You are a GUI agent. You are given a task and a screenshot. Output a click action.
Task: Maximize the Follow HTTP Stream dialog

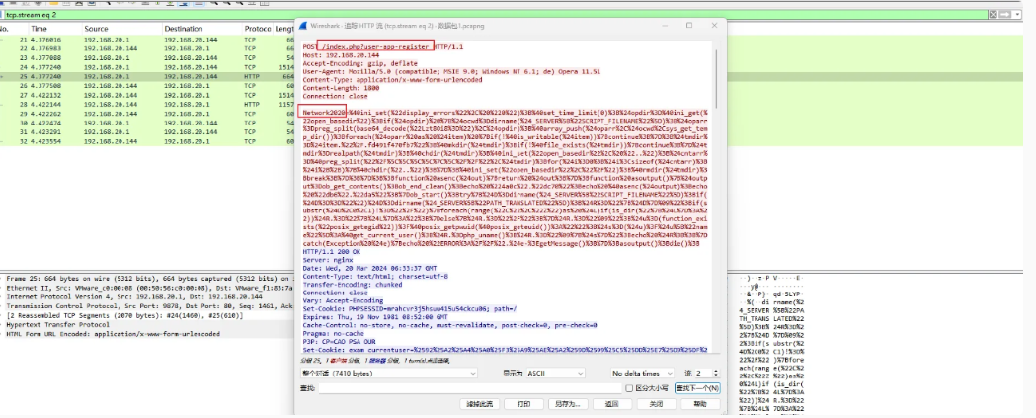tap(688, 25)
